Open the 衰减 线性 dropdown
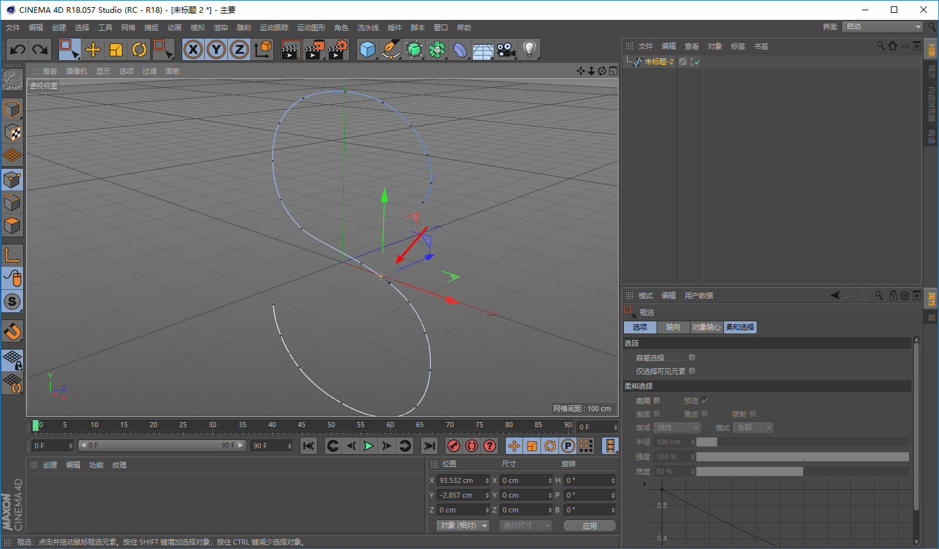 point(678,427)
